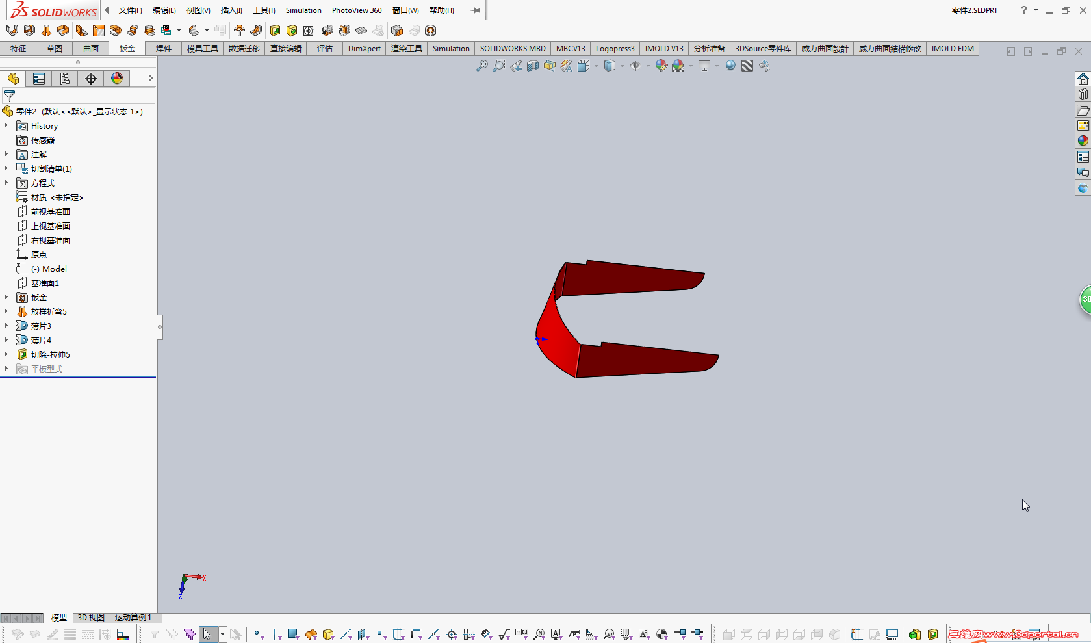Open the Apply Scene tool
Screen dimensions: 1091x643
pyautogui.click(x=678, y=66)
